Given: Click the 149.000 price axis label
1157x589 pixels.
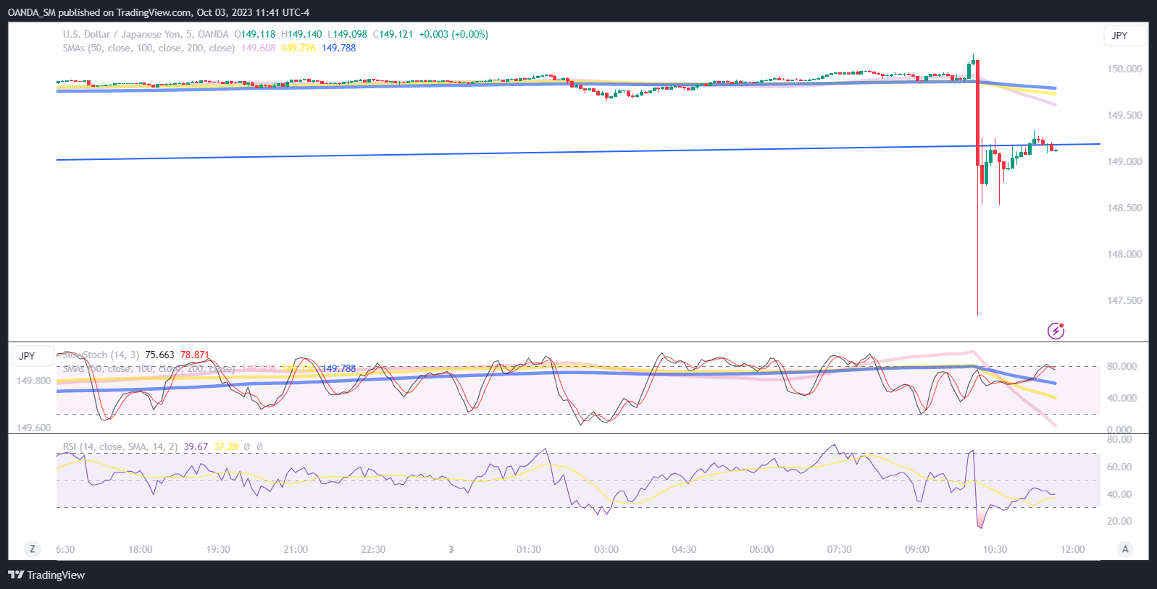Looking at the screenshot, I should click(1124, 161).
